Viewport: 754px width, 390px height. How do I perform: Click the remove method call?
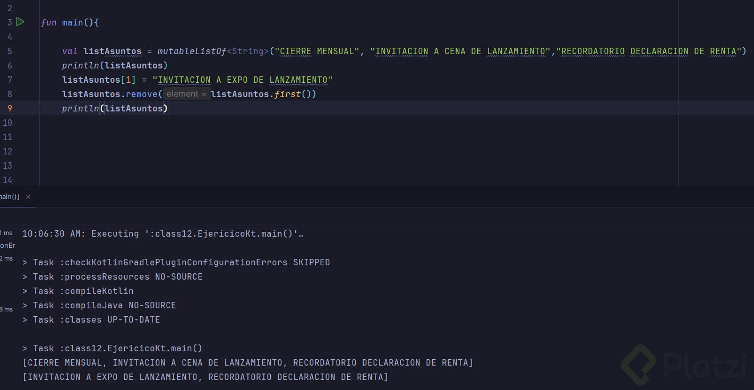(x=141, y=94)
